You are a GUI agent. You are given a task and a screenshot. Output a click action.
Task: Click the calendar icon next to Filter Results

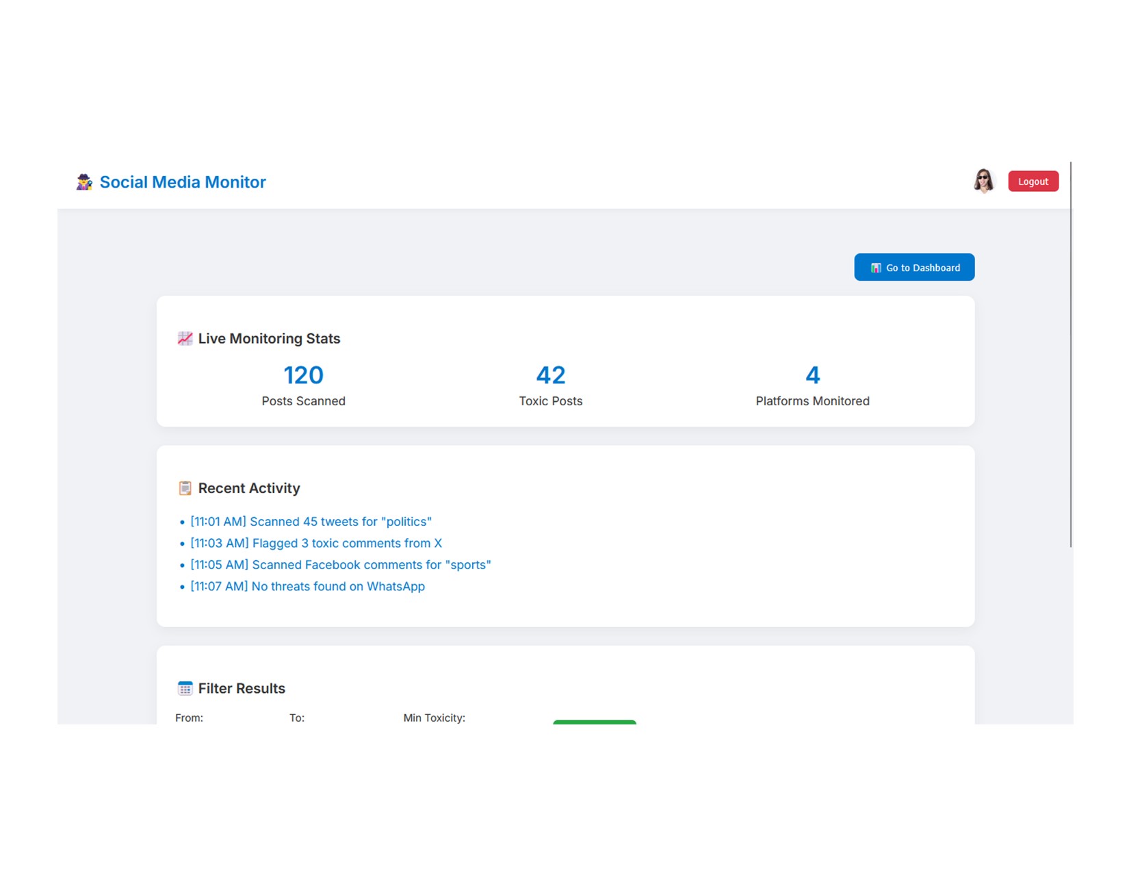(x=184, y=687)
